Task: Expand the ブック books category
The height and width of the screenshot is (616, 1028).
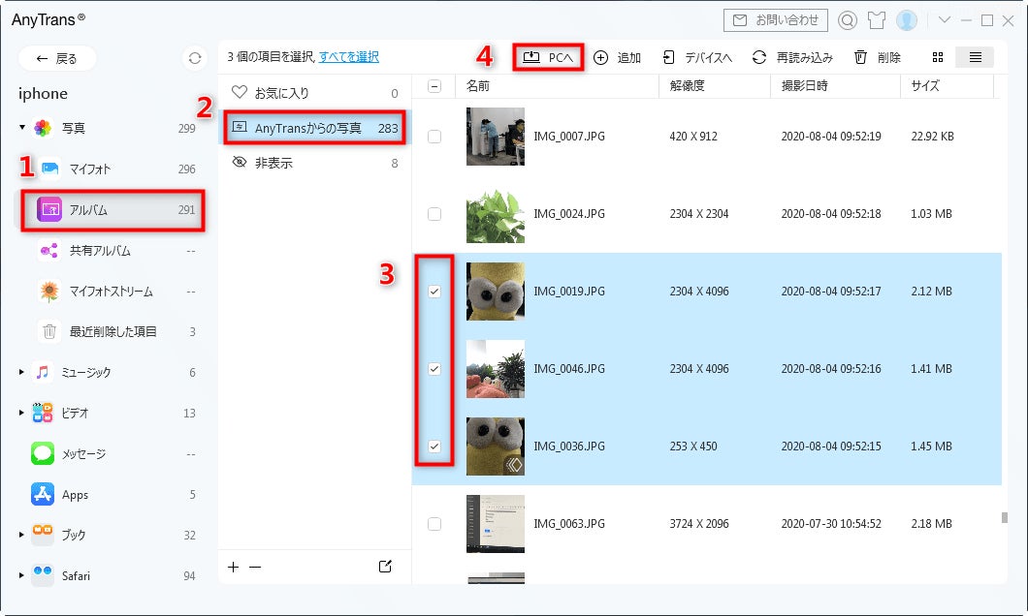Action: pos(21,535)
